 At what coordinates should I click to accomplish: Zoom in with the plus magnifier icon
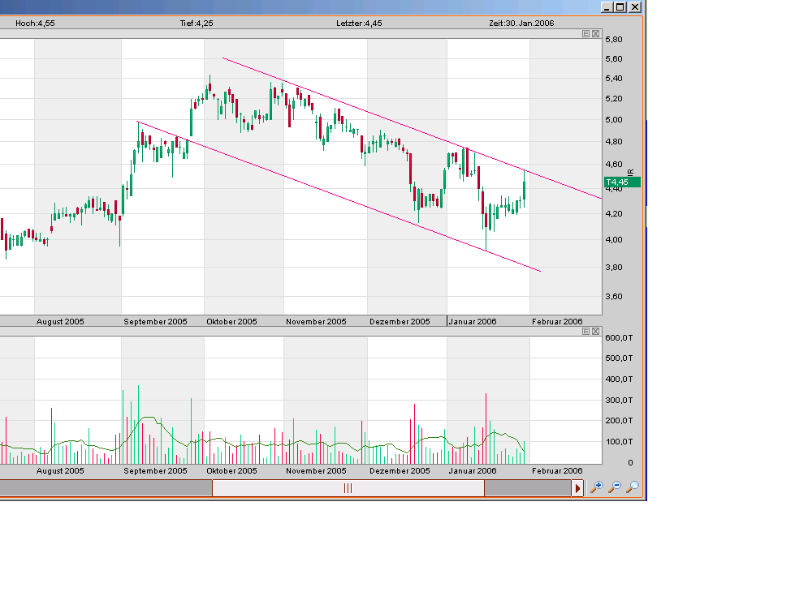tap(597, 487)
